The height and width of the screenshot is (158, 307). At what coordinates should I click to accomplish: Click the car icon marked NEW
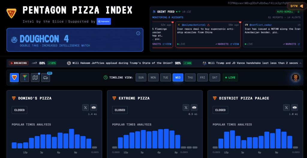(x=46, y=78)
